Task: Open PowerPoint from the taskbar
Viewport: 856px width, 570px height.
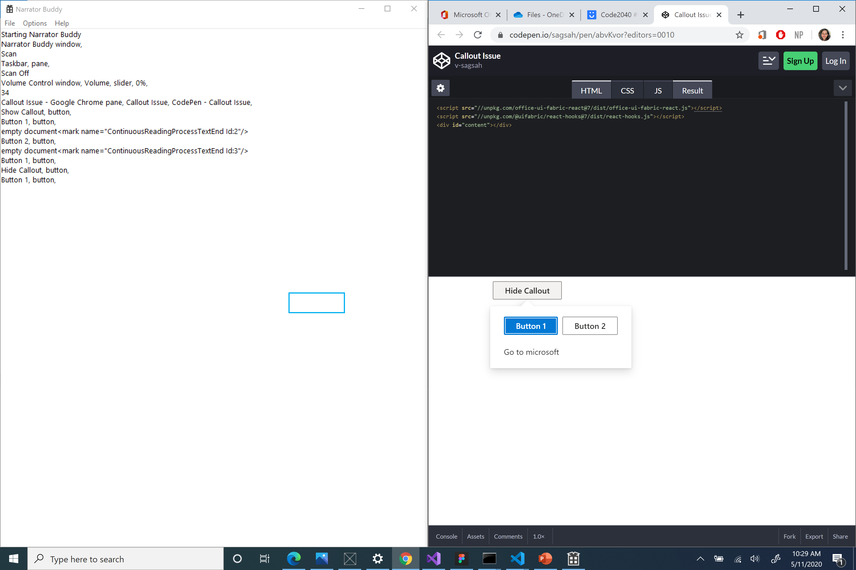Action: click(545, 559)
